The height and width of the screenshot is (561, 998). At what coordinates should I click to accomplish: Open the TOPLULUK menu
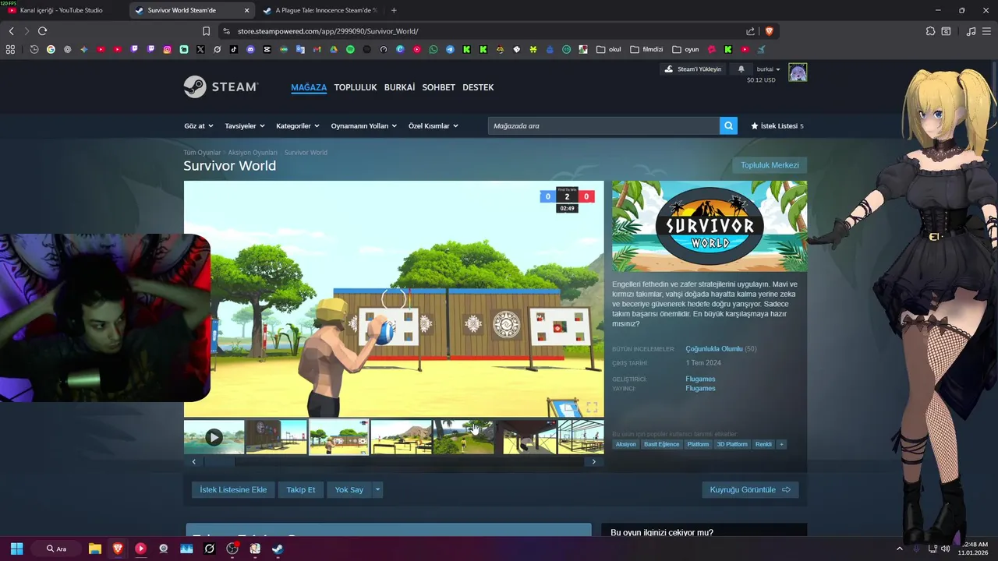point(356,87)
